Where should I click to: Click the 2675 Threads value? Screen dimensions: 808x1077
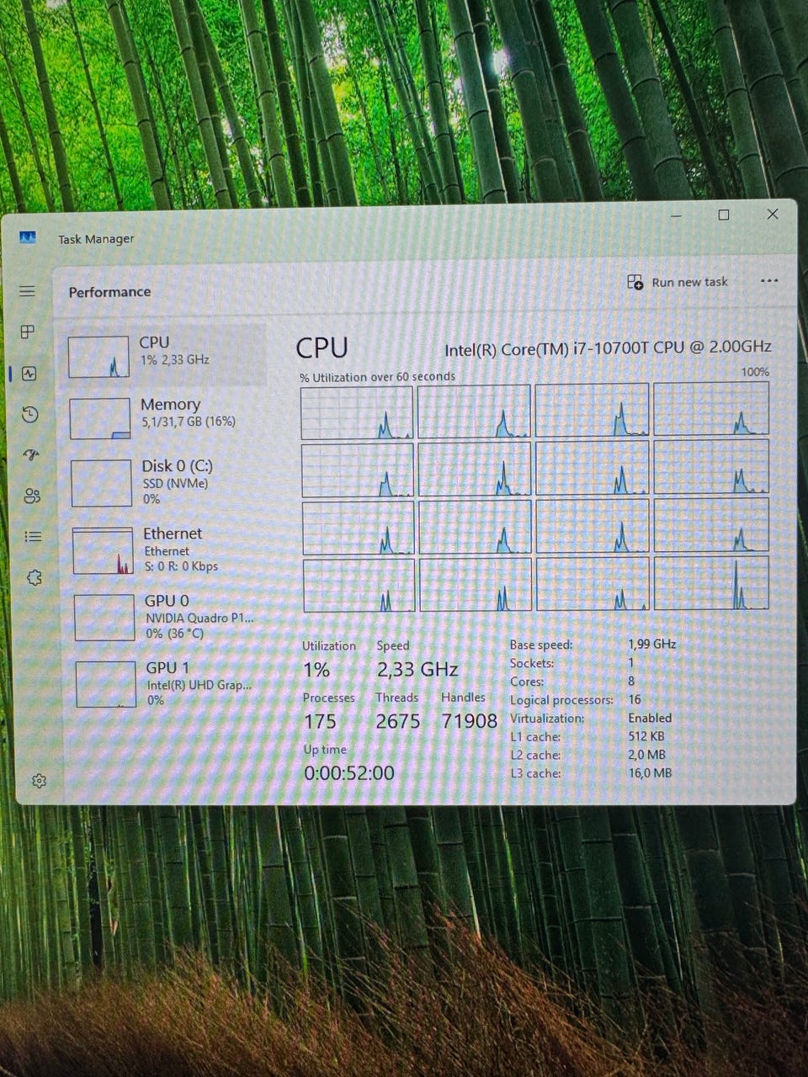pyautogui.click(x=398, y=722)
